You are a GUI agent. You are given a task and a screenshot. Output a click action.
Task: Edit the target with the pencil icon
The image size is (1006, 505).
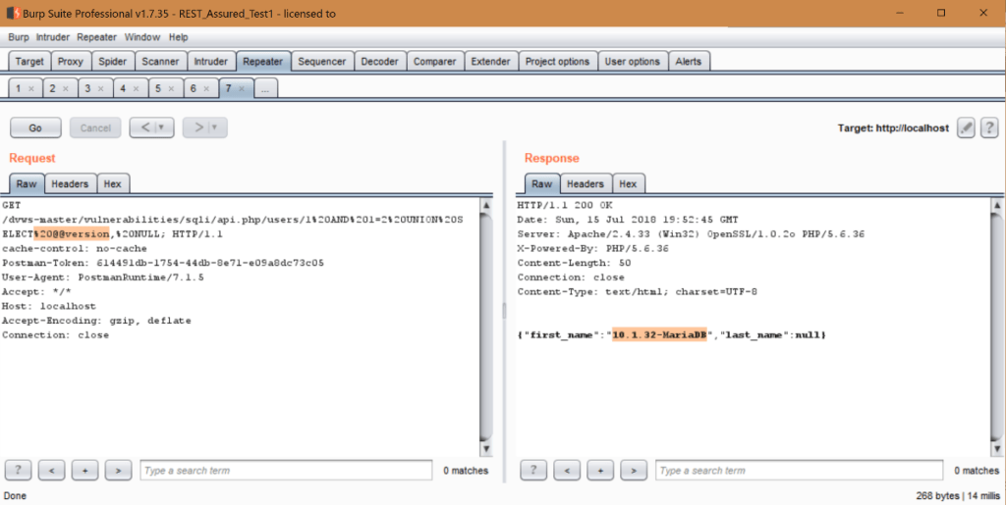click(966, 127)
